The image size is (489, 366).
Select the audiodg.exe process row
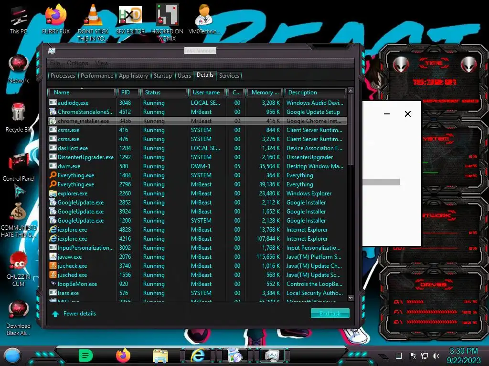click(197, 103)
